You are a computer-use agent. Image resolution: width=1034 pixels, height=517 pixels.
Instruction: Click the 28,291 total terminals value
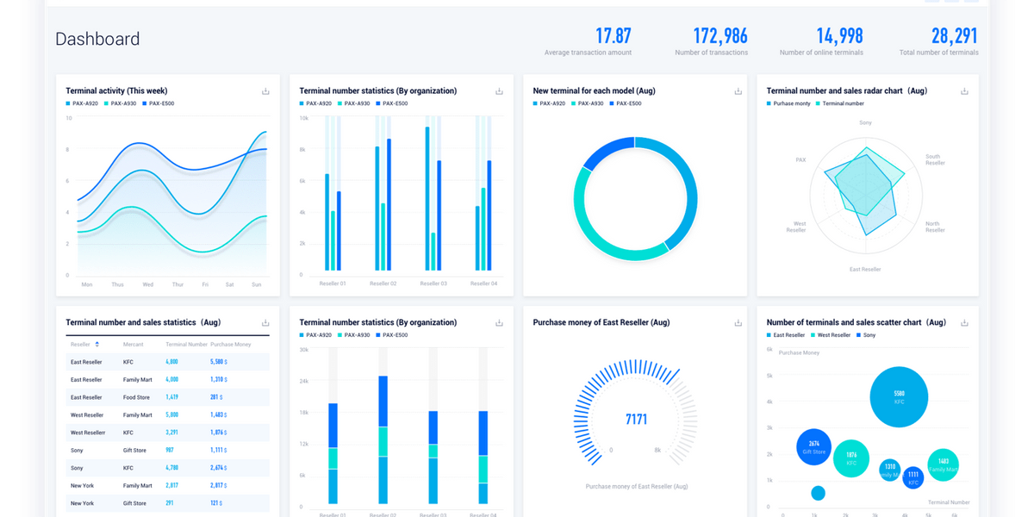(x=955, y=35)
